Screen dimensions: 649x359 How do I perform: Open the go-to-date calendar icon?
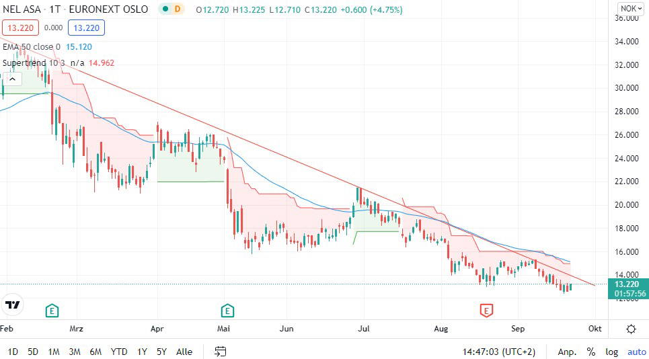click(x=221, y=352)
